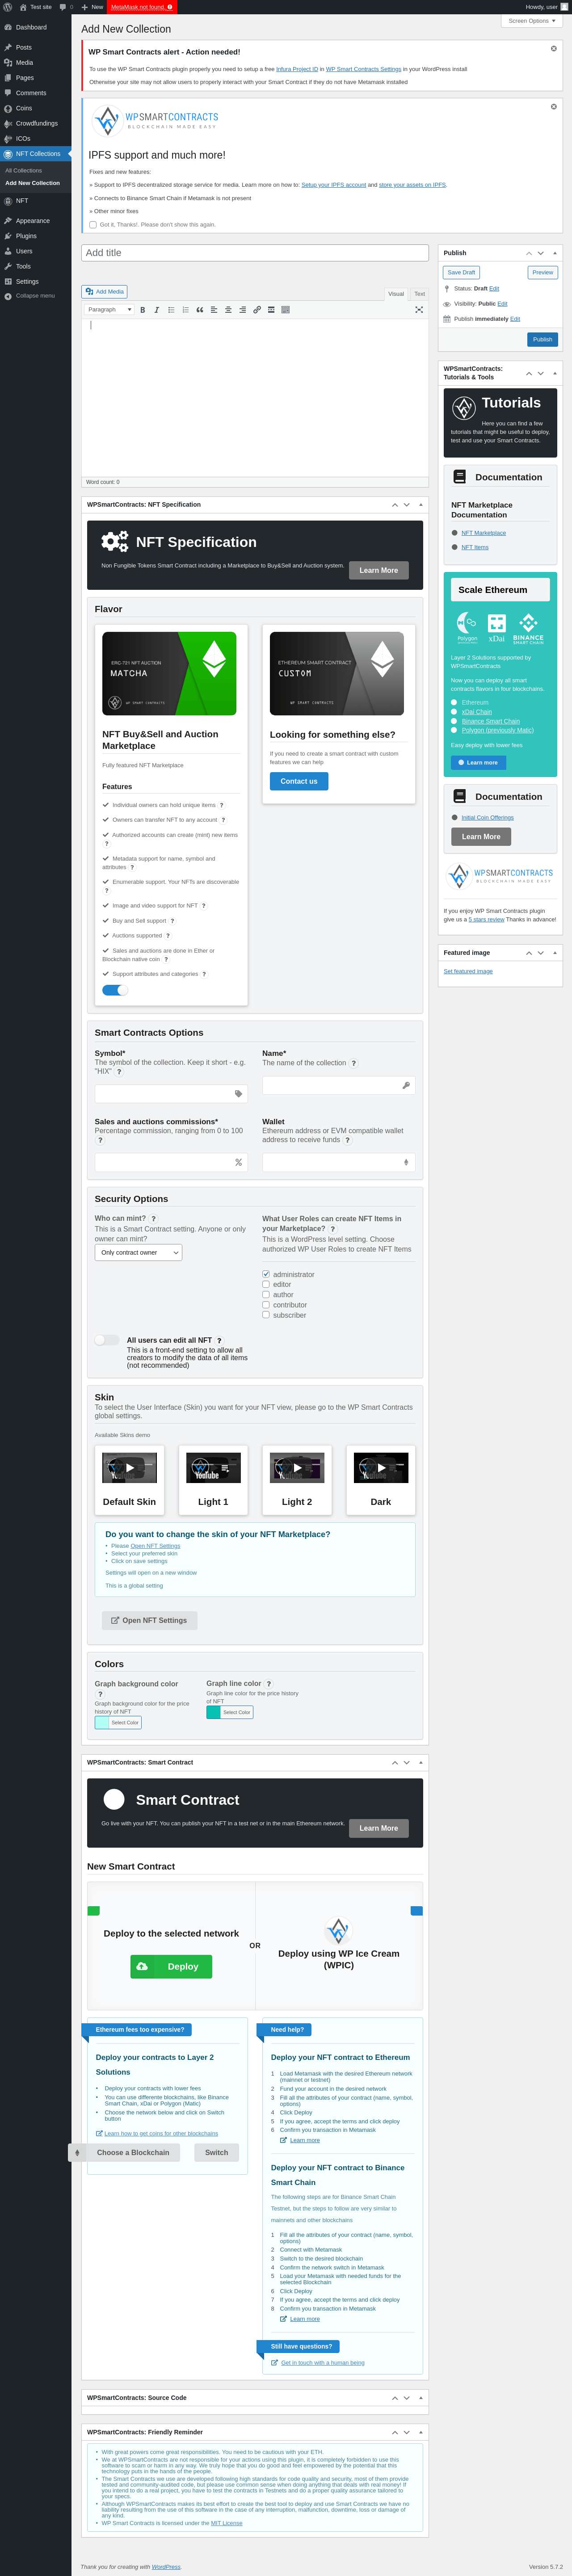
Task: Open the Paragraph format dropdown
Action: pyautogui.click(x=109, y=310)
